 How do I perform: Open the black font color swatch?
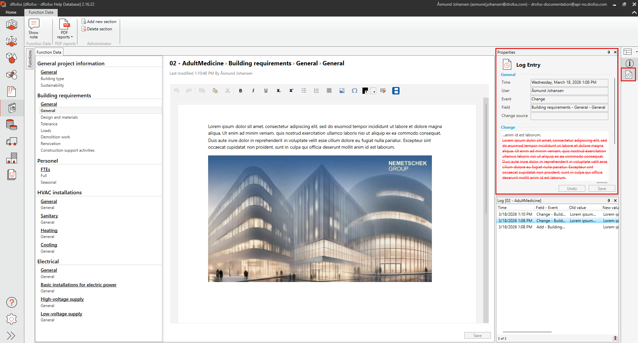pyautogui.click(x=365, y=91)
